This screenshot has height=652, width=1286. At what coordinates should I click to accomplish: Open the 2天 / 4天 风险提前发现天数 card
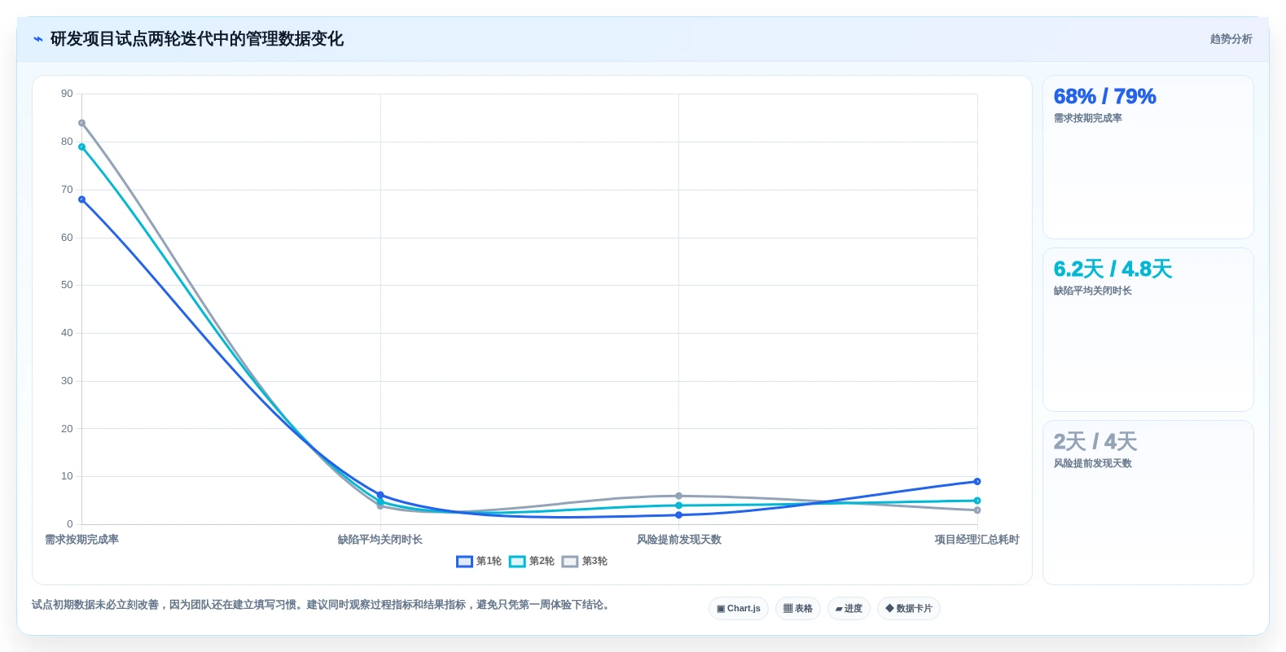pyautogui.click(x=1148, y=502)
